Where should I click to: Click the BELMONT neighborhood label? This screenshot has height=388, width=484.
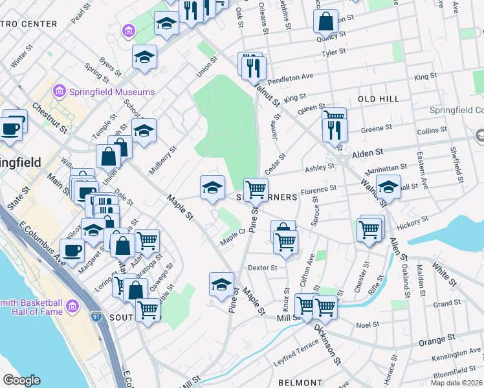coord(300,383)
